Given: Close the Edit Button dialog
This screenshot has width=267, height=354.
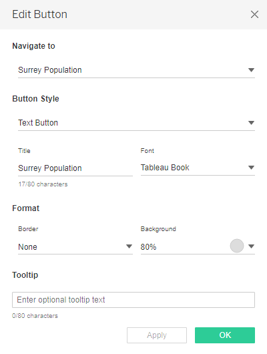Looking at the screenshot, I should point(254,15).
